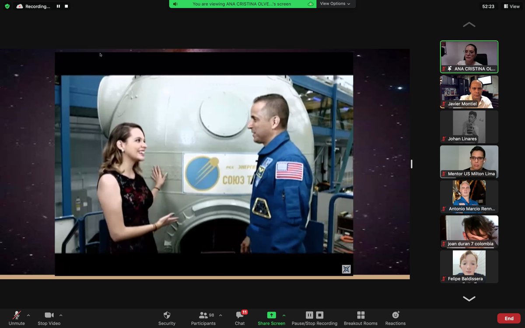Open share options arrow beside Share Screen
The height and width of the screenshot is (328, 525).
click(284, 315)
